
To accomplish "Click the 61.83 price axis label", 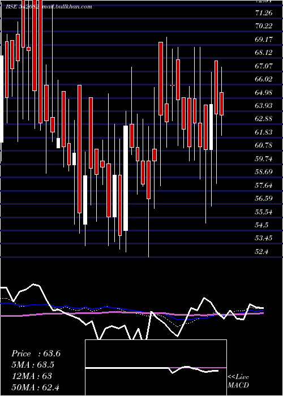I will coord(264,132).
